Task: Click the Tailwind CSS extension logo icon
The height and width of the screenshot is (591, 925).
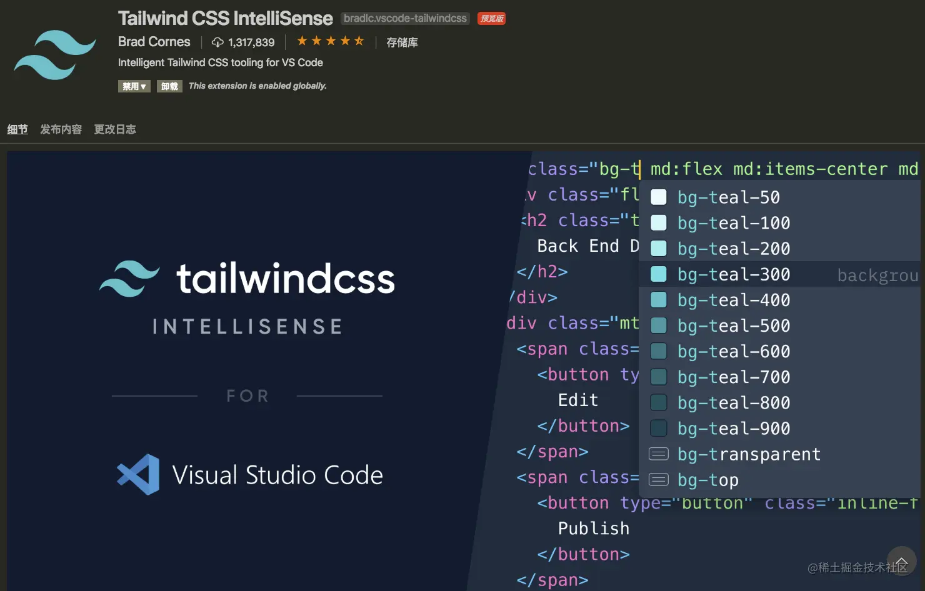Action: (55, 55)
